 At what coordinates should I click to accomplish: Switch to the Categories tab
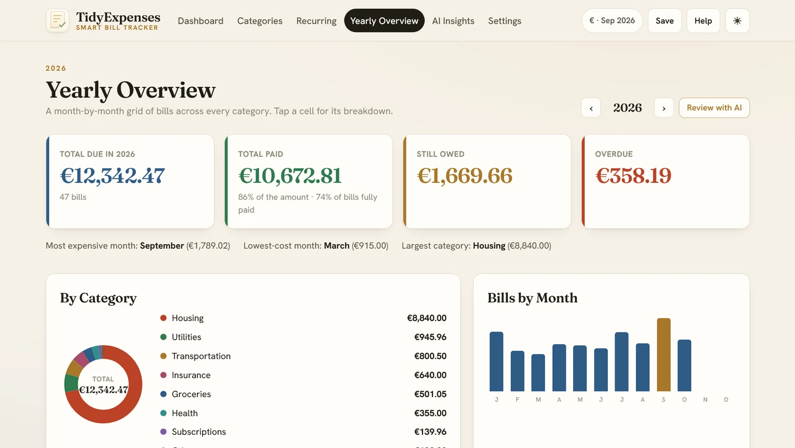click(260, 21)
